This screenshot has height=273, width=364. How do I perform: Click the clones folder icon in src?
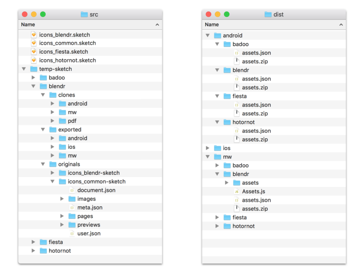tap(53, 95)
